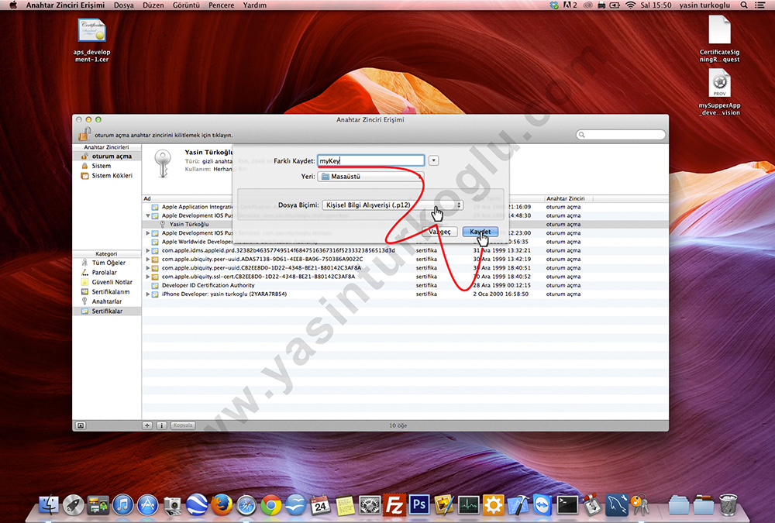Launch Launchpad rocket icon in Dock

click(x=74, y=504)
